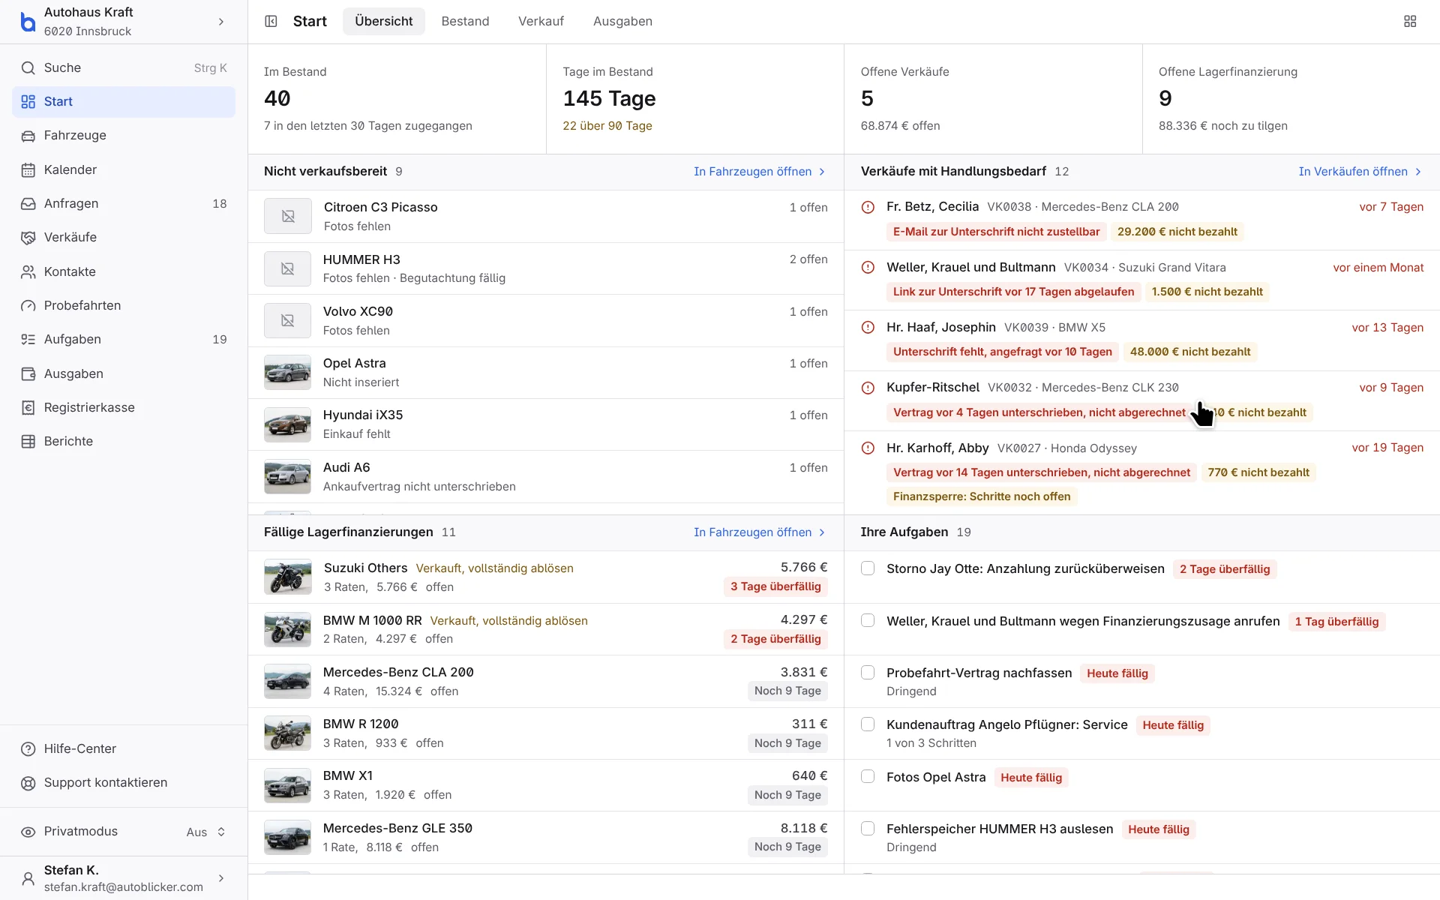The image size is (1440, 900).
Task: Check Fehlerspeicher HUMMER H3 auslesen checkbox
Action: [x=868, y=829]
